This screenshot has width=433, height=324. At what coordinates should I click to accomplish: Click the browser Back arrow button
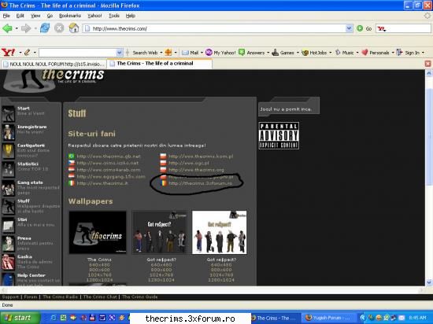coord(7,28)
